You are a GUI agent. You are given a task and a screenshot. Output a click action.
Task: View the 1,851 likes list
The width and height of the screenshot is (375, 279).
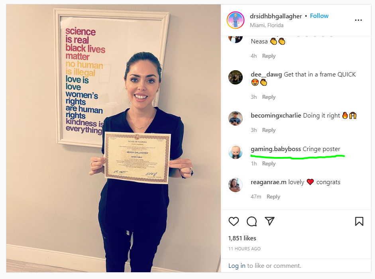coord(242,238)
